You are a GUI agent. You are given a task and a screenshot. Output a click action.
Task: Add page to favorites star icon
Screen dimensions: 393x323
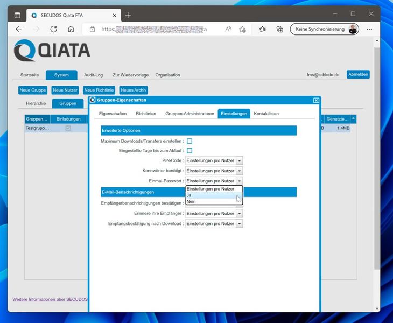click(243, 29)
